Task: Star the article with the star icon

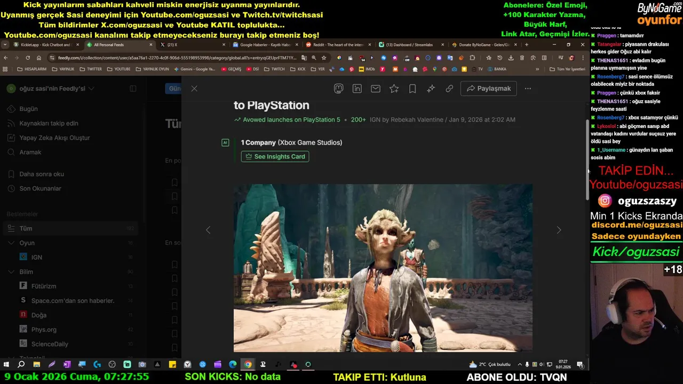Action: click(394, 89)
